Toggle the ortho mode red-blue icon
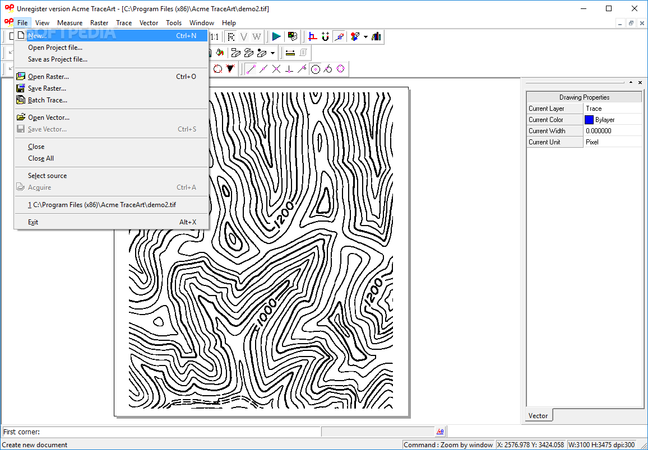The image size is (648, 450). (x=313, y=37)
